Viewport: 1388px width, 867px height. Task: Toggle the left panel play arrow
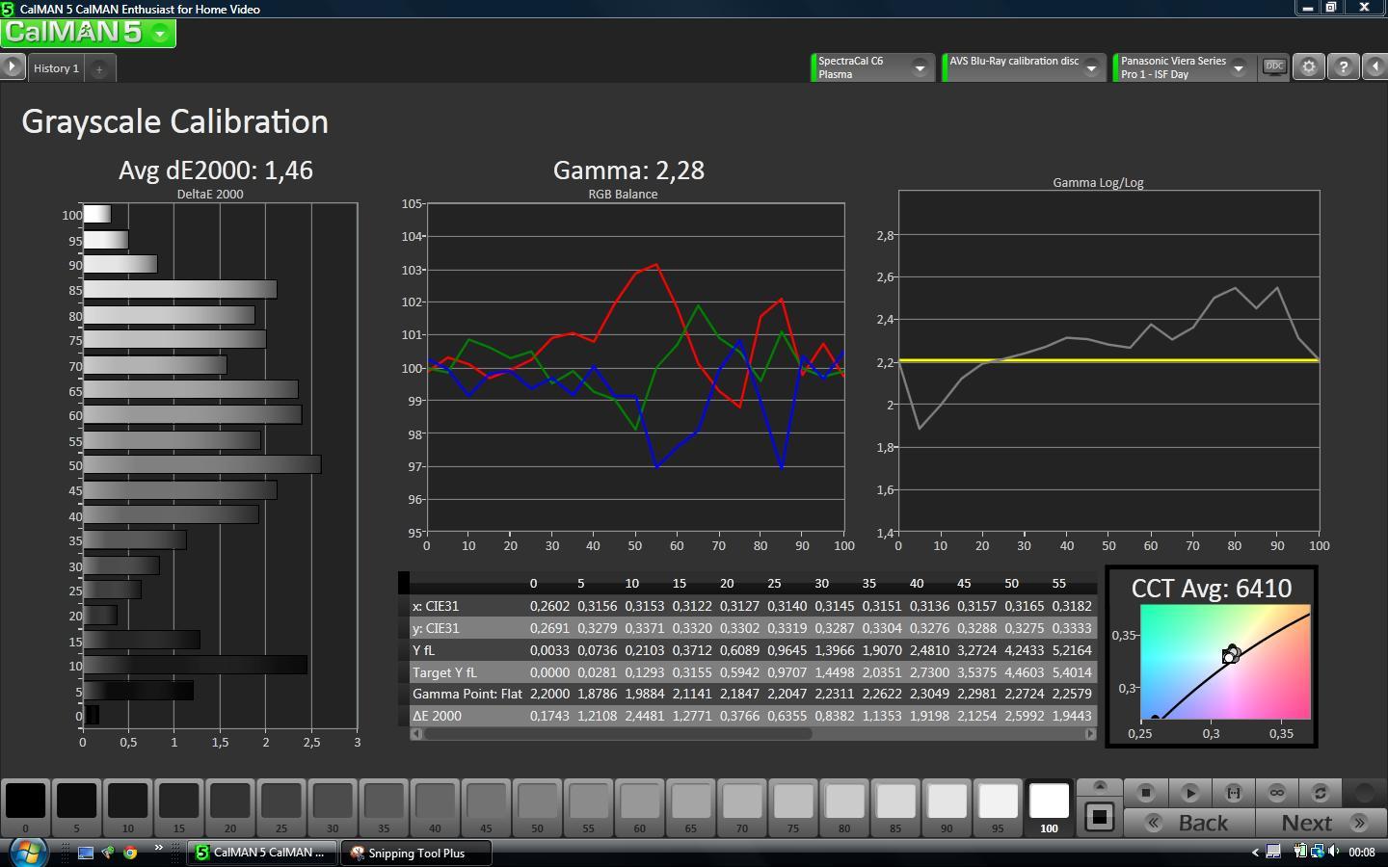coord(12,67)
